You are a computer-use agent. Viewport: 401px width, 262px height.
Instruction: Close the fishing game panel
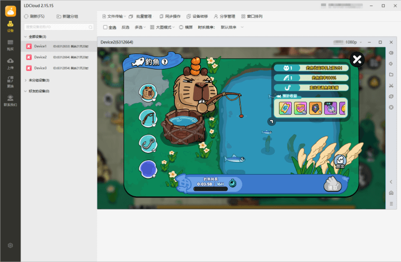pyautogui.click(x=357, y=60)
